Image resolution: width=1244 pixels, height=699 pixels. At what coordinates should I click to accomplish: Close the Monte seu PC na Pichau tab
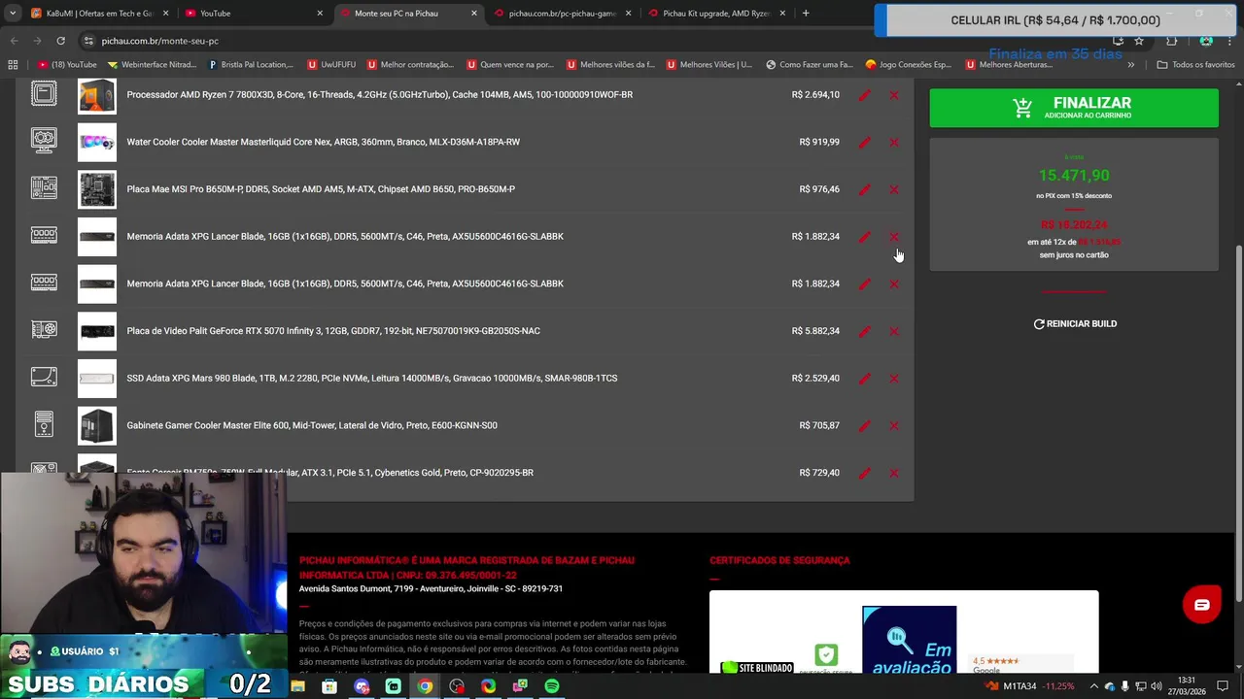(474, 14)
